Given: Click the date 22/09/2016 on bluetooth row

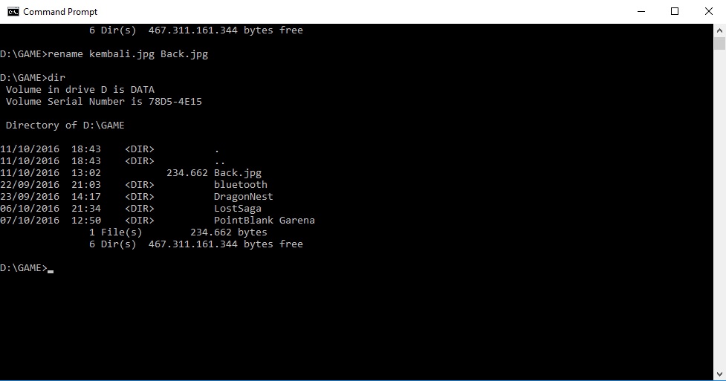Looking at the screenshot, I should coord(30,185).
